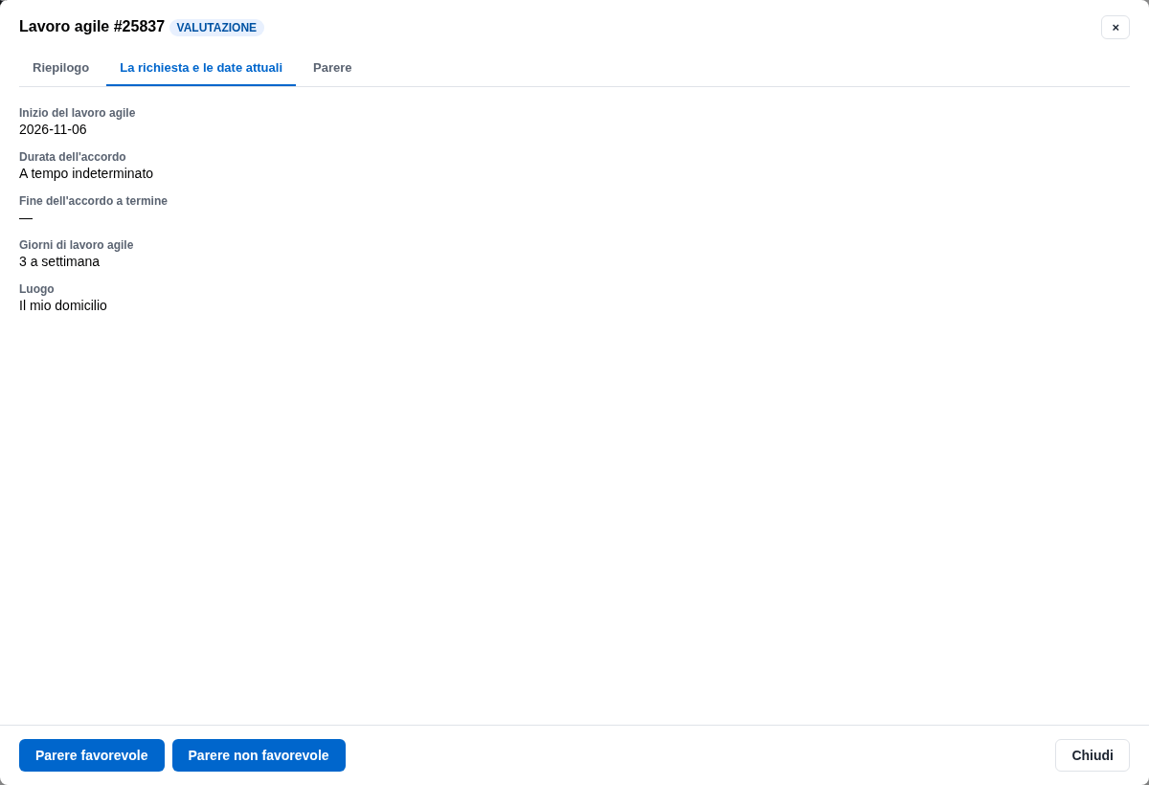The image size is (1149, 785).
Task: Click the Durata dell'accordo label
Action: (73, 157)
